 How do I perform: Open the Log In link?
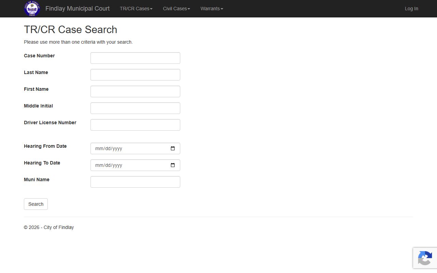pyautogui.click(x=411, y=9)
